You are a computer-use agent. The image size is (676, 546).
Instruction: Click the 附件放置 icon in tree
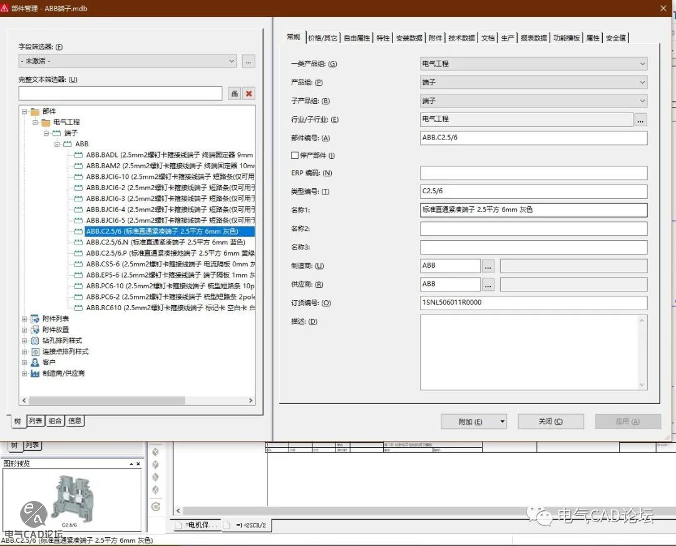point(35,330)
